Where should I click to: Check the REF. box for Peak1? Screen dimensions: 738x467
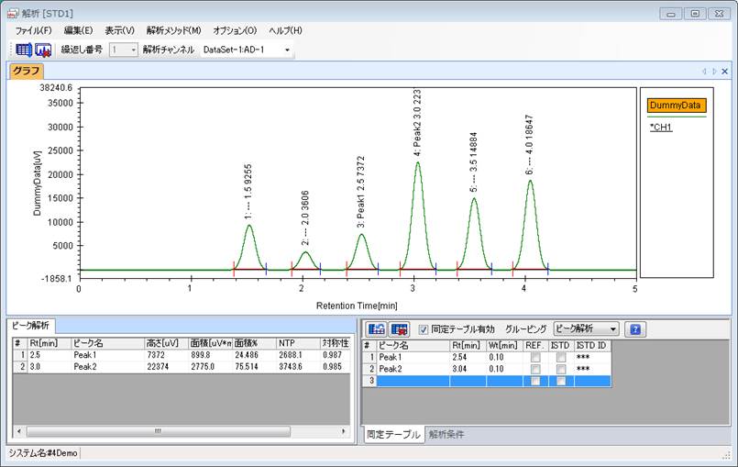(x=535, y=356)
